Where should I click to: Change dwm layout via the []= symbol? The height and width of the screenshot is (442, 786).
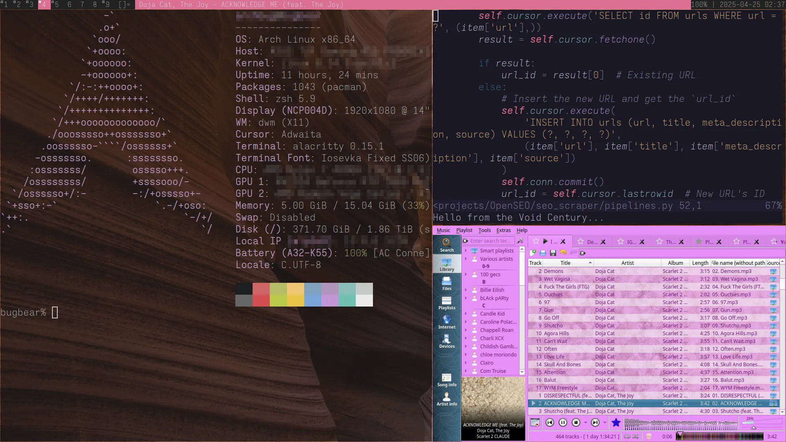point(124,5)
